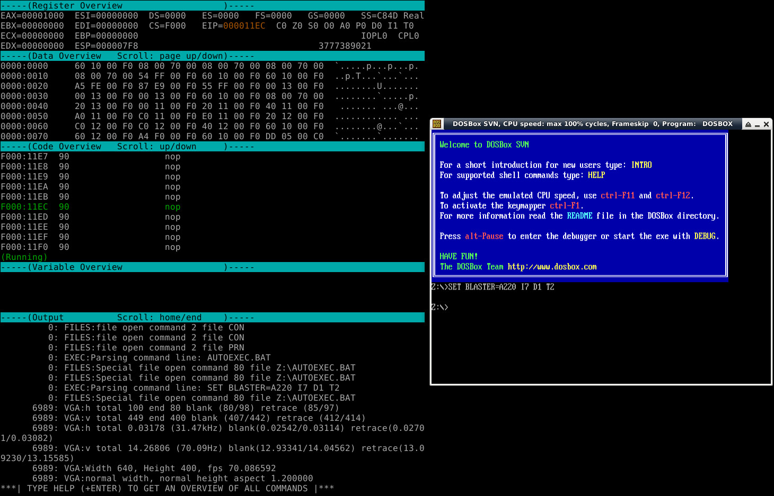Click log line 'VGA:normal width, normal height aspect'
The image size is (774, 496).
173,479
